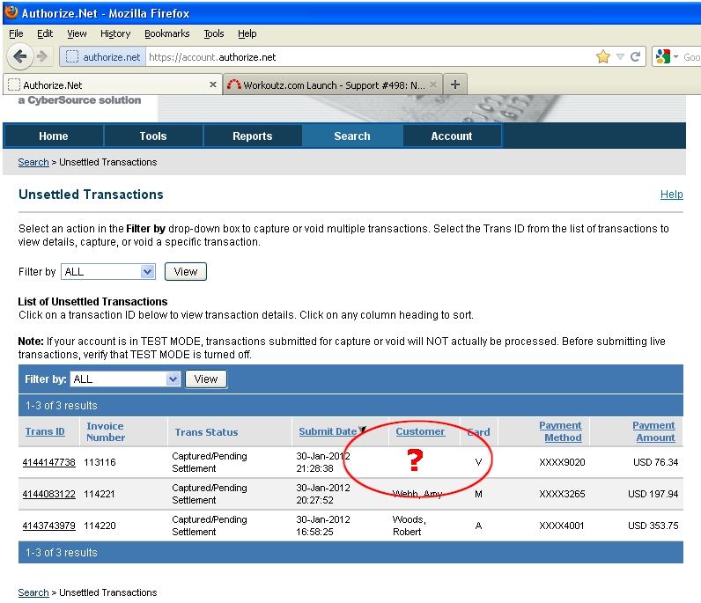
Task: Click invoice number 114220
Action: pos(100,526)
